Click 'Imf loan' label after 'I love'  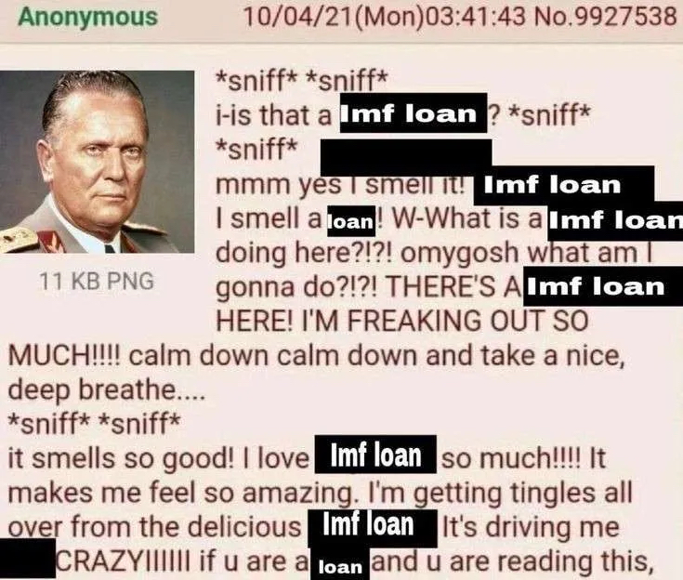[375, 455]
